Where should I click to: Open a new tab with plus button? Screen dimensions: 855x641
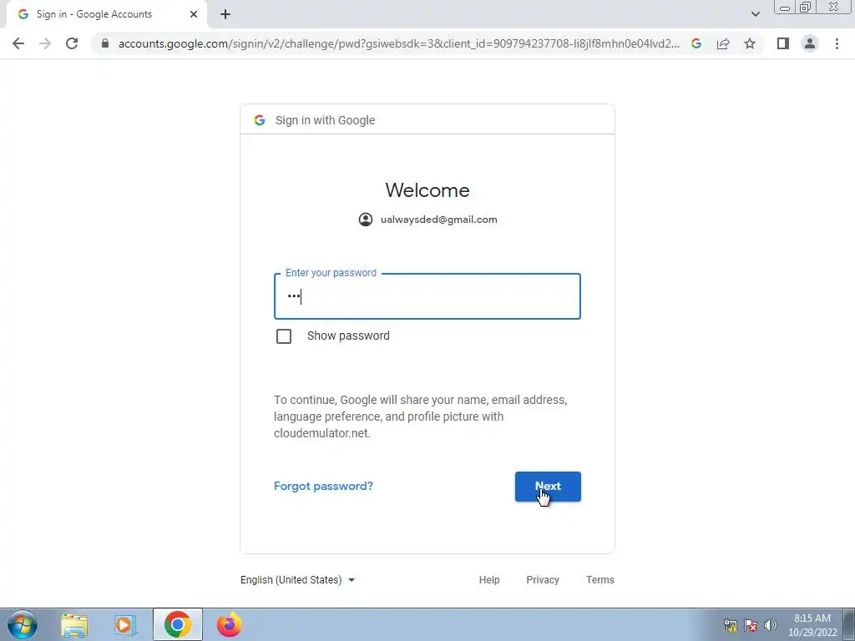pos(225,15)
